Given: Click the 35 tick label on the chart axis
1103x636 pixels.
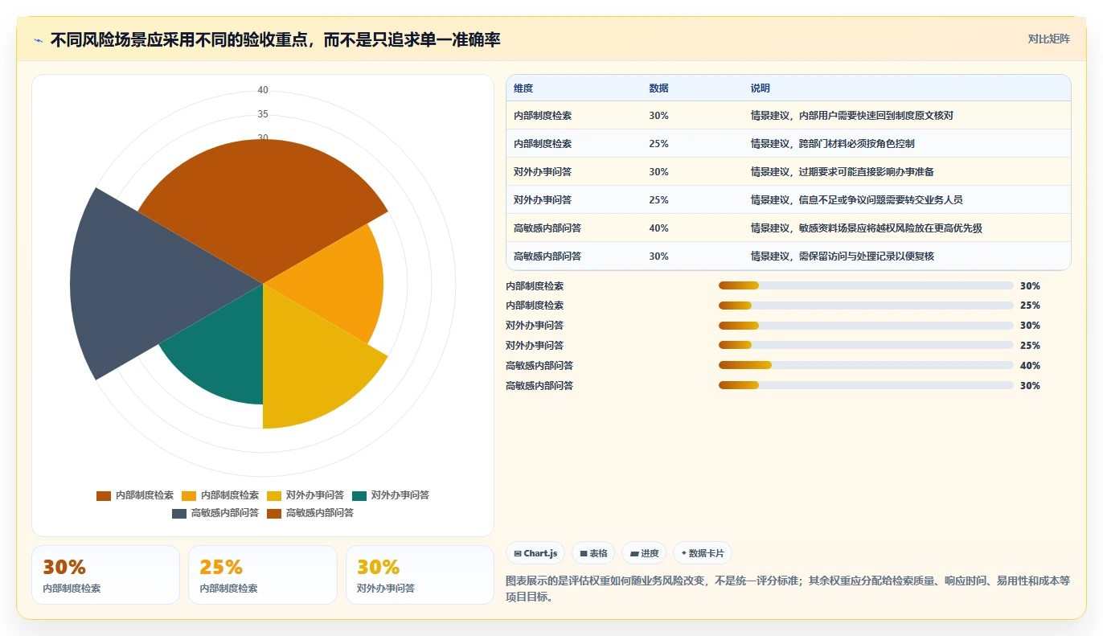Looking at the screenshot, I should click(263, 114).
